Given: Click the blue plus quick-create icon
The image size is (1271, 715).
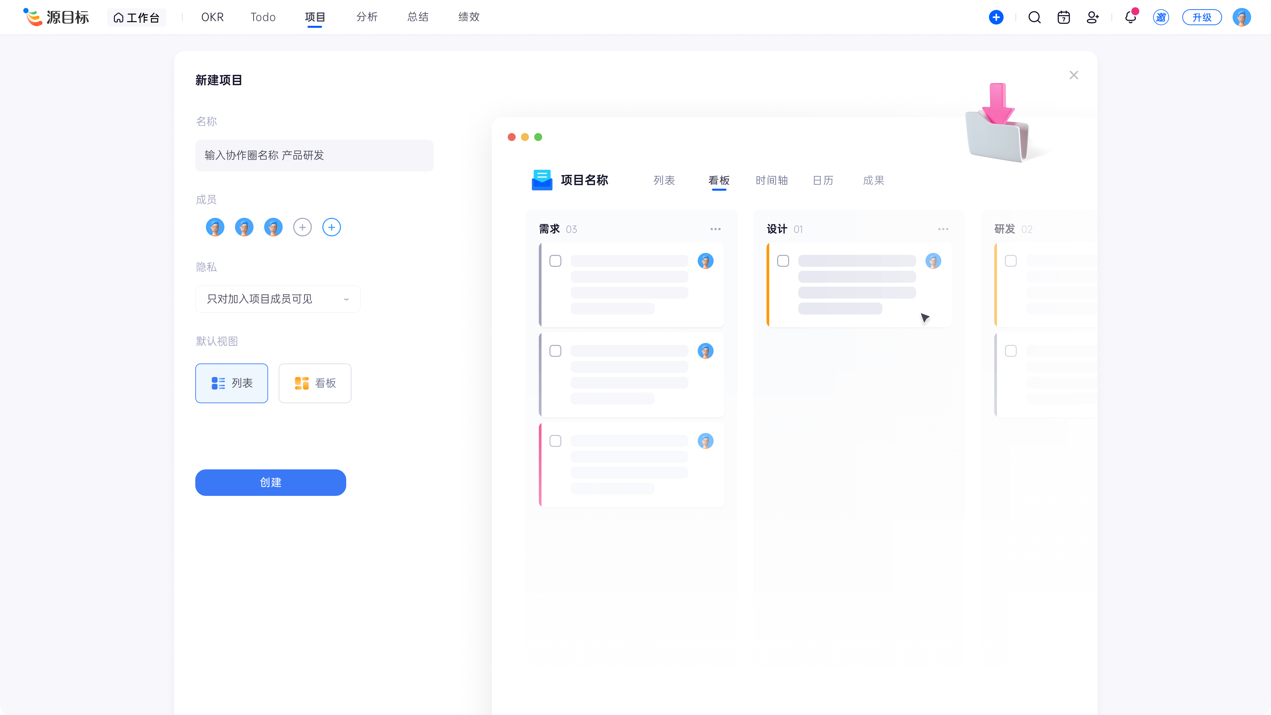Looking at the screenshot, I should pyautogui.click(x=996, y=17).
